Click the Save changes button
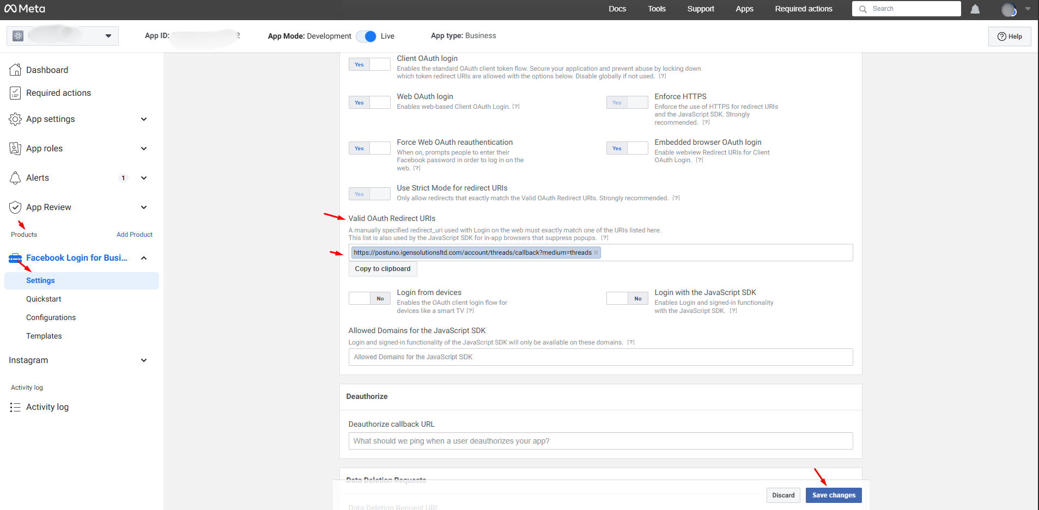1039x510 pixels. [x=833, y=495]
